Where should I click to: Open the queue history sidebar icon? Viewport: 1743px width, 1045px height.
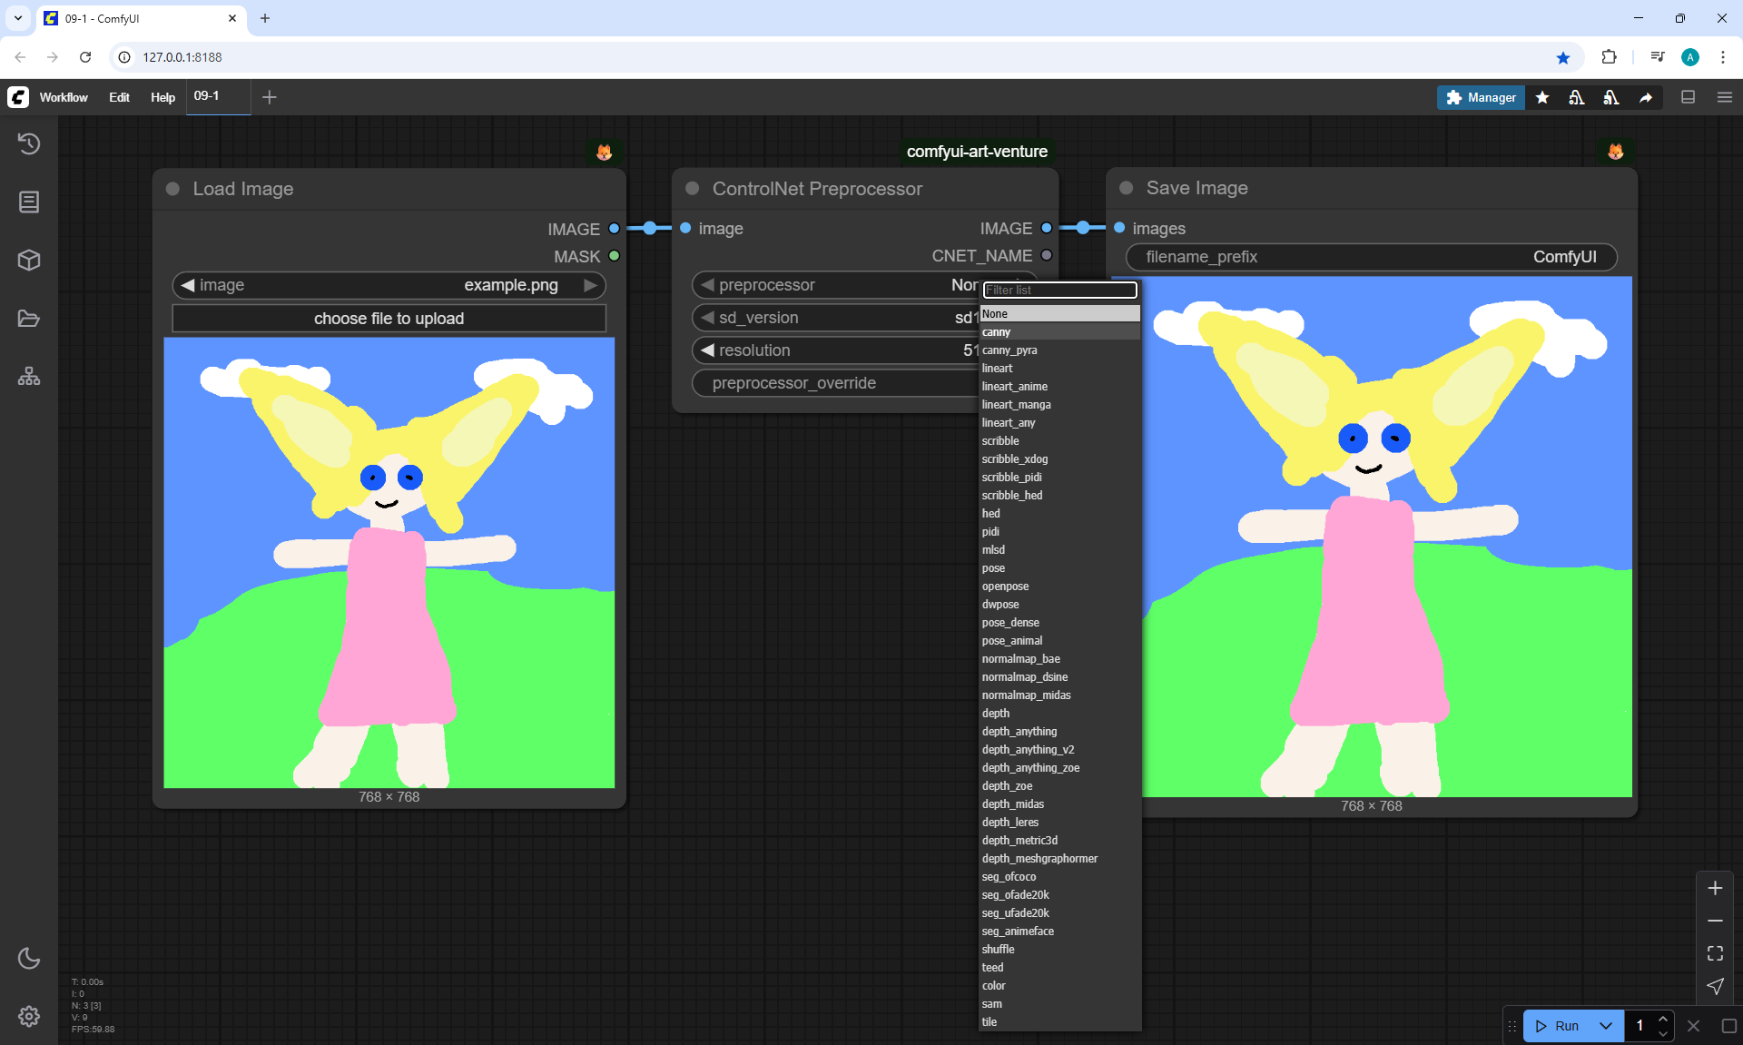point(29,143)
